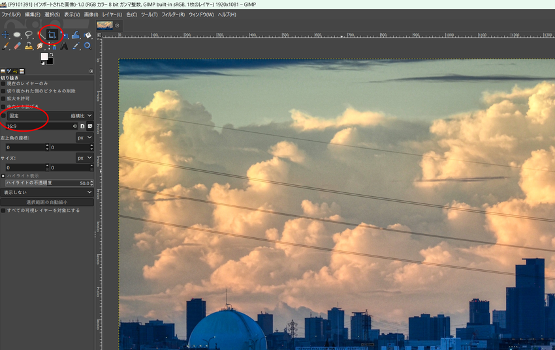
Task: Open the レイヤー(L) menu
Action: tap(112, 14)
